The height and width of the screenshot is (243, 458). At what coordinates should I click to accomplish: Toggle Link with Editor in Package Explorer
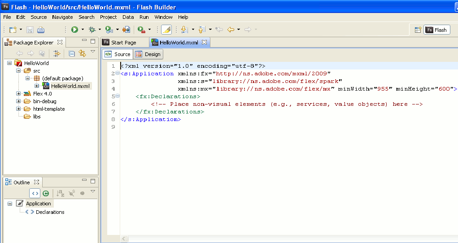point(83,53)
